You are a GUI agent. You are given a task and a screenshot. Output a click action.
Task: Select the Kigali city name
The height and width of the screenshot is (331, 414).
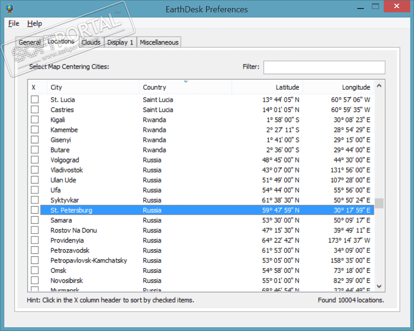click(58, 120)
